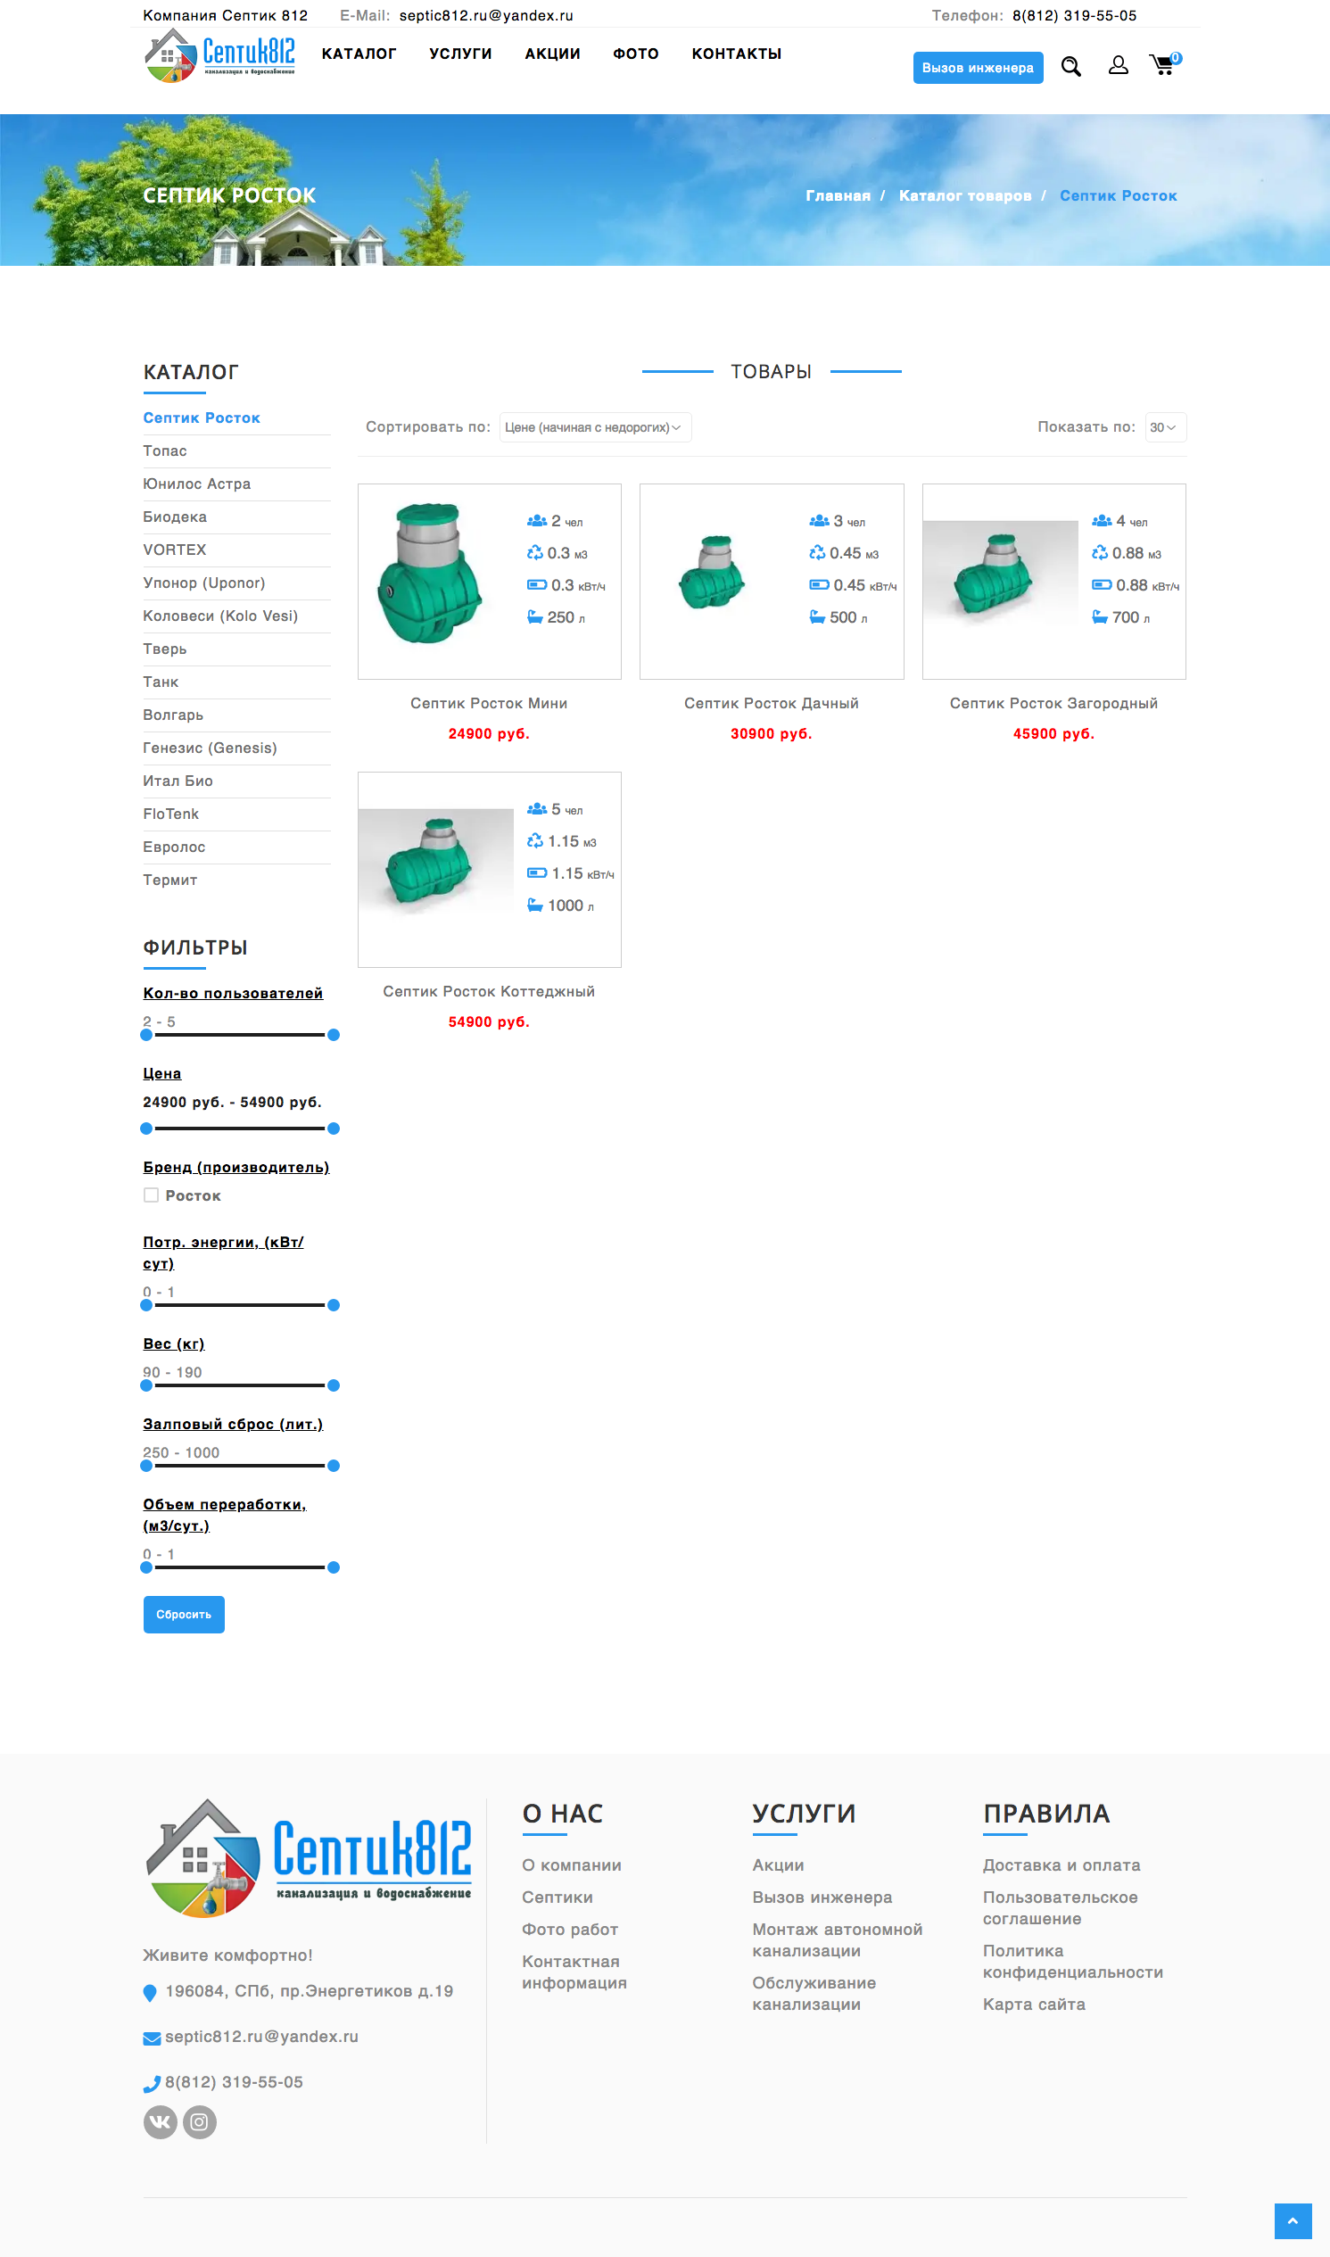Open the КОНТАКТЫ menu item
Viewport: 1330px width, 2257px height.
(x=737, y=54)
